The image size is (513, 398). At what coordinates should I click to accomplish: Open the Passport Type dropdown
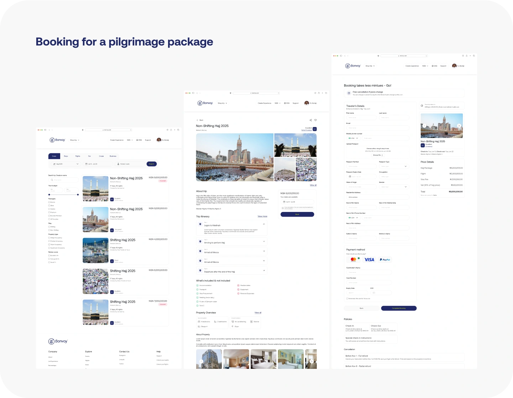pyautogui.click(x=394, y=166)
